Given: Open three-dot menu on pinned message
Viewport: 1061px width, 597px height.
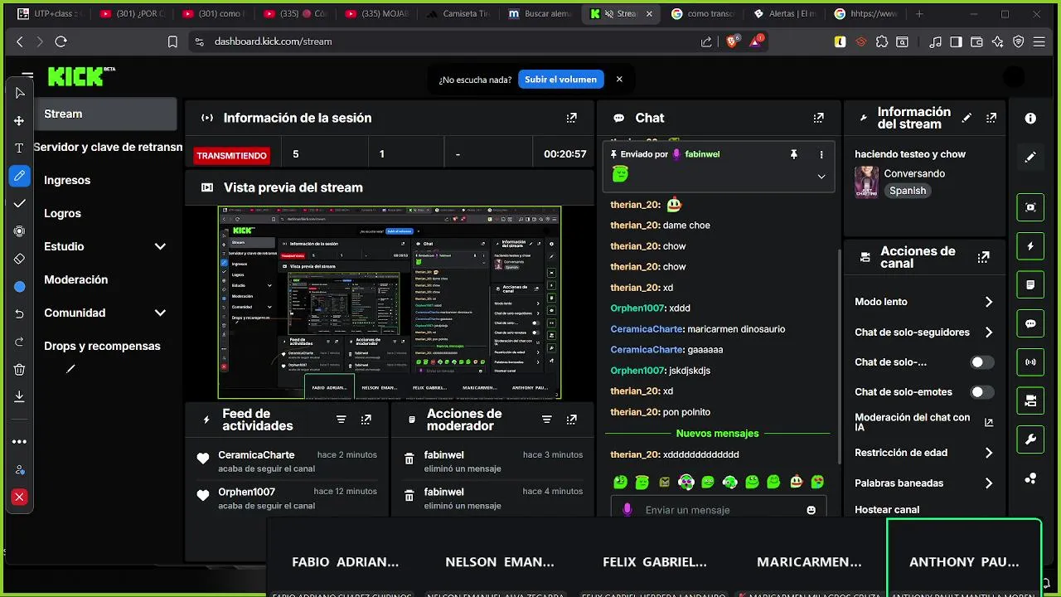Looking at the screenshot, I should pyautogui.click(x=821, y=154).
